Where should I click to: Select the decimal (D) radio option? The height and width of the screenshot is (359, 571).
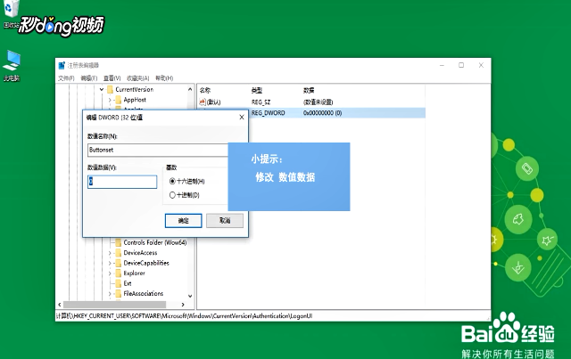[172, 195]
